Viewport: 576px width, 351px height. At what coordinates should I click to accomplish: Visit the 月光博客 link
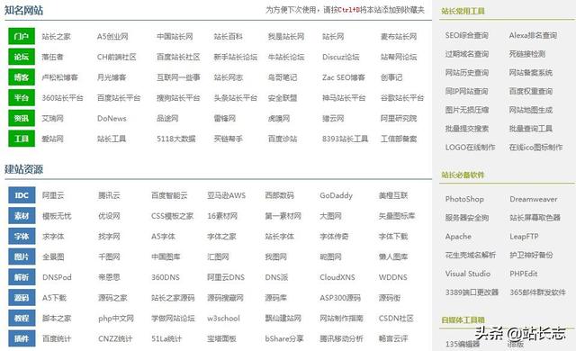[x=112, y=77]
